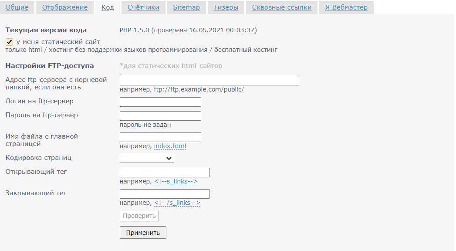The image size is (456, 251).
Task: Insert the <!--s_links--> example link
Action: (176, 181)
